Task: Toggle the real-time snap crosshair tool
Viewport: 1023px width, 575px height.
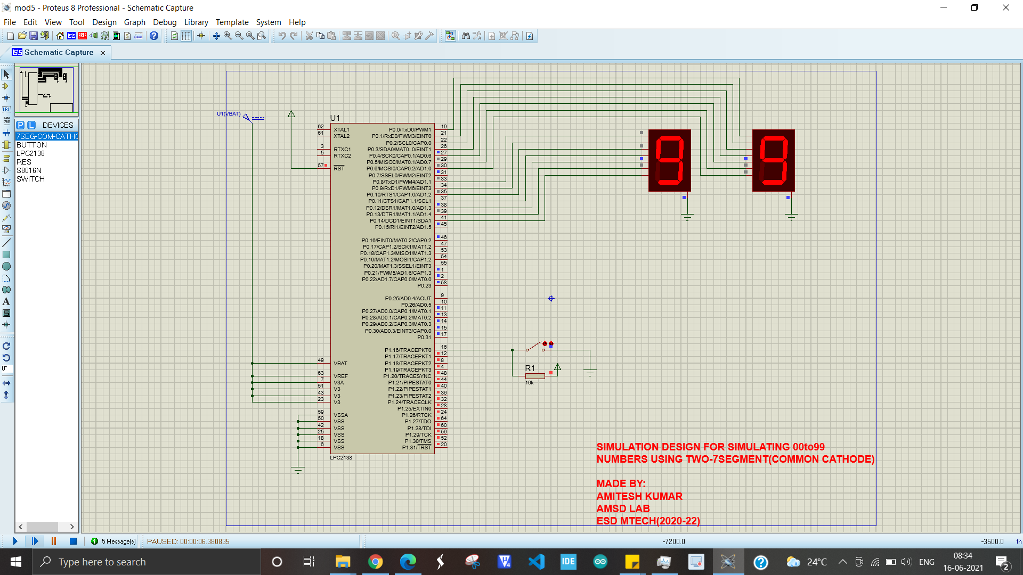Action: 201,36
